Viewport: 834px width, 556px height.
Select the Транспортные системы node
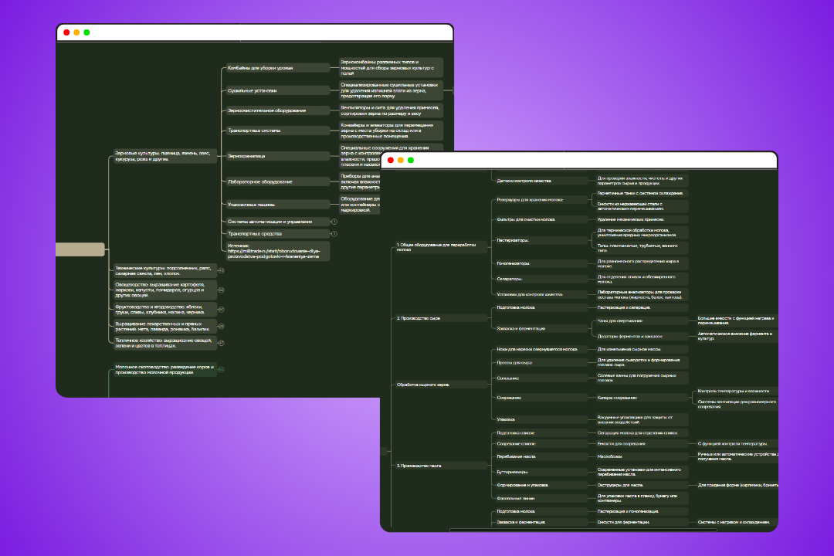(x=278, y=131)
